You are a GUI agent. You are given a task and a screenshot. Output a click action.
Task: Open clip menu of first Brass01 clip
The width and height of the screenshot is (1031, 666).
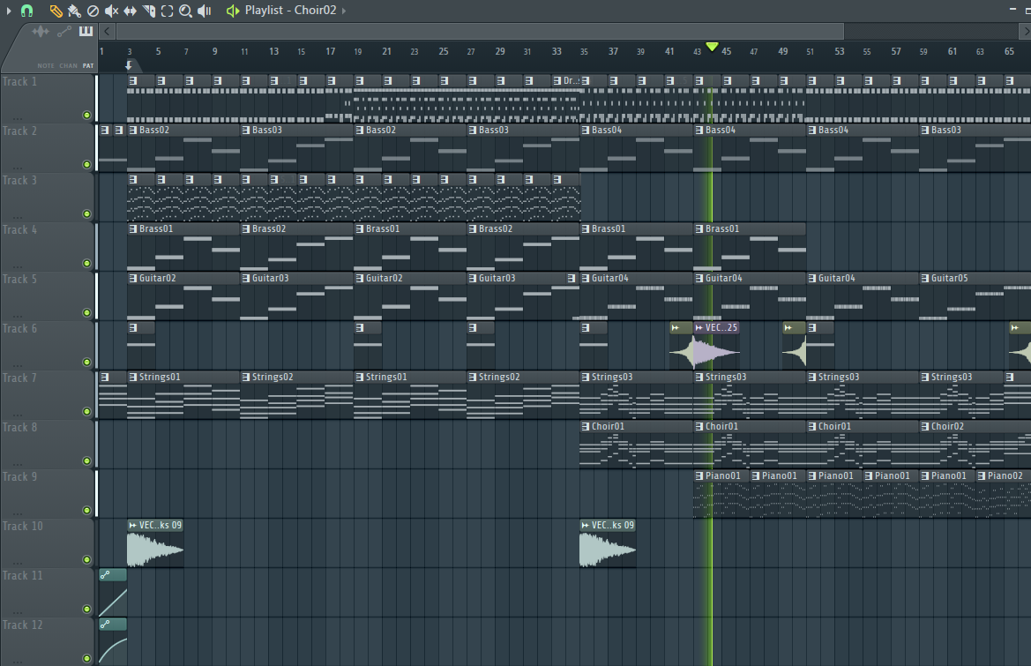point(133,228)
